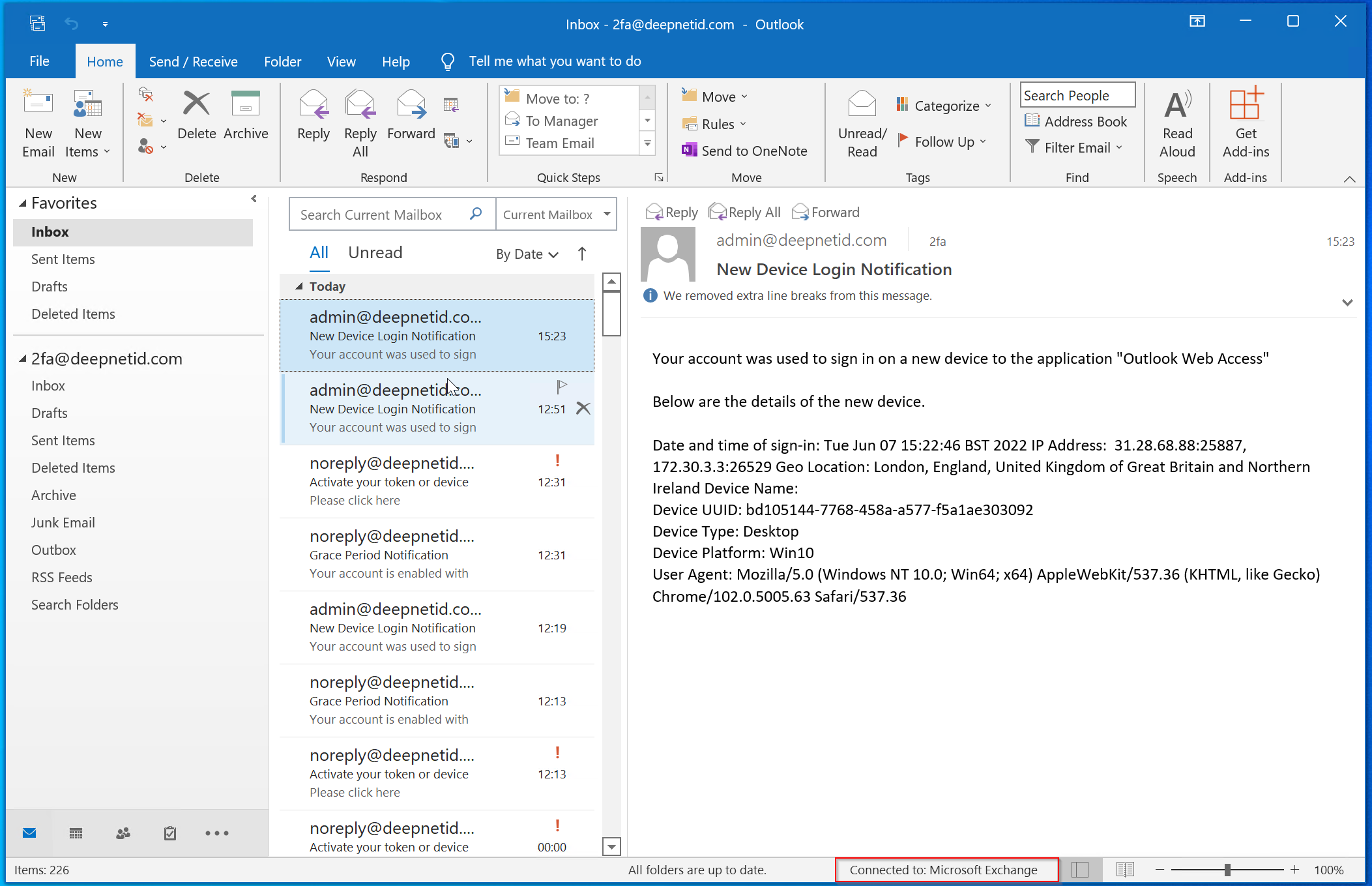1372x886 pixels.
Task: Click the Read Aloud speech icon
Action: pyautogui.click(x=1177, y=106)
